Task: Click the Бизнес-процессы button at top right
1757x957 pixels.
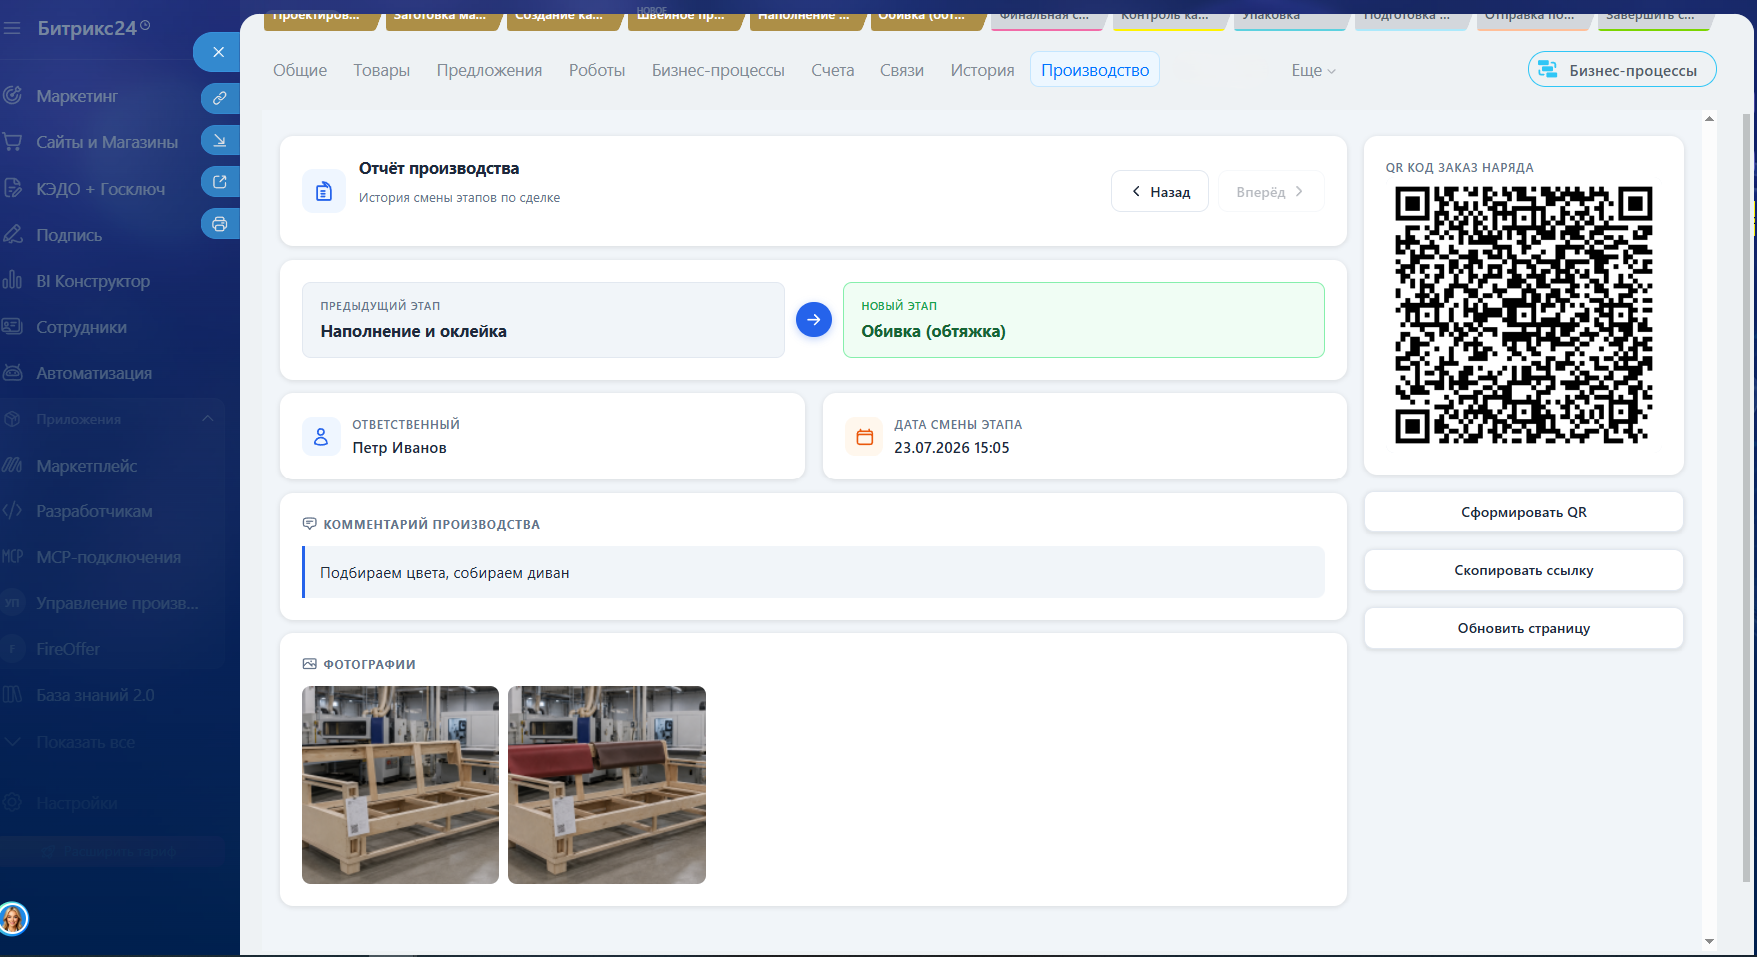Action: click(1622, 70)
